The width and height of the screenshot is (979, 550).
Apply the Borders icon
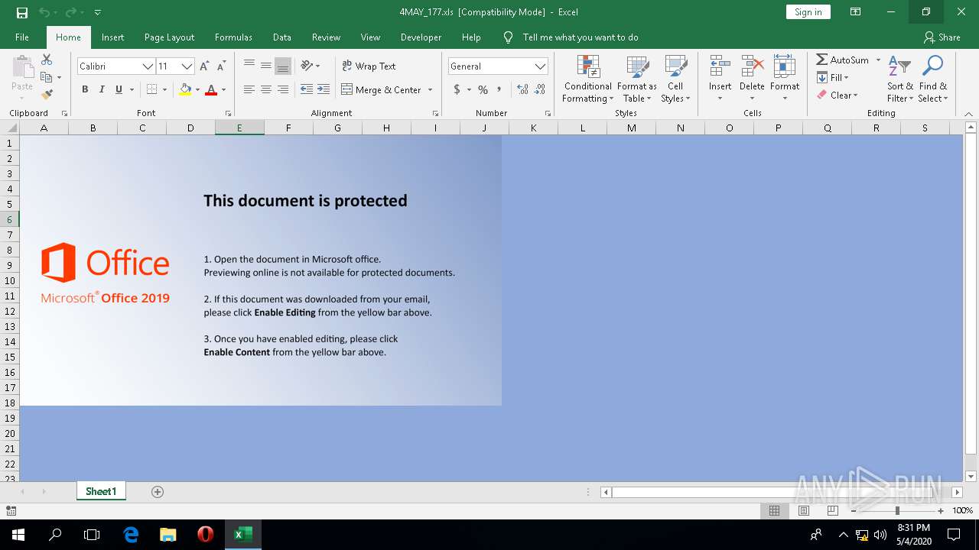click(151, 89)
